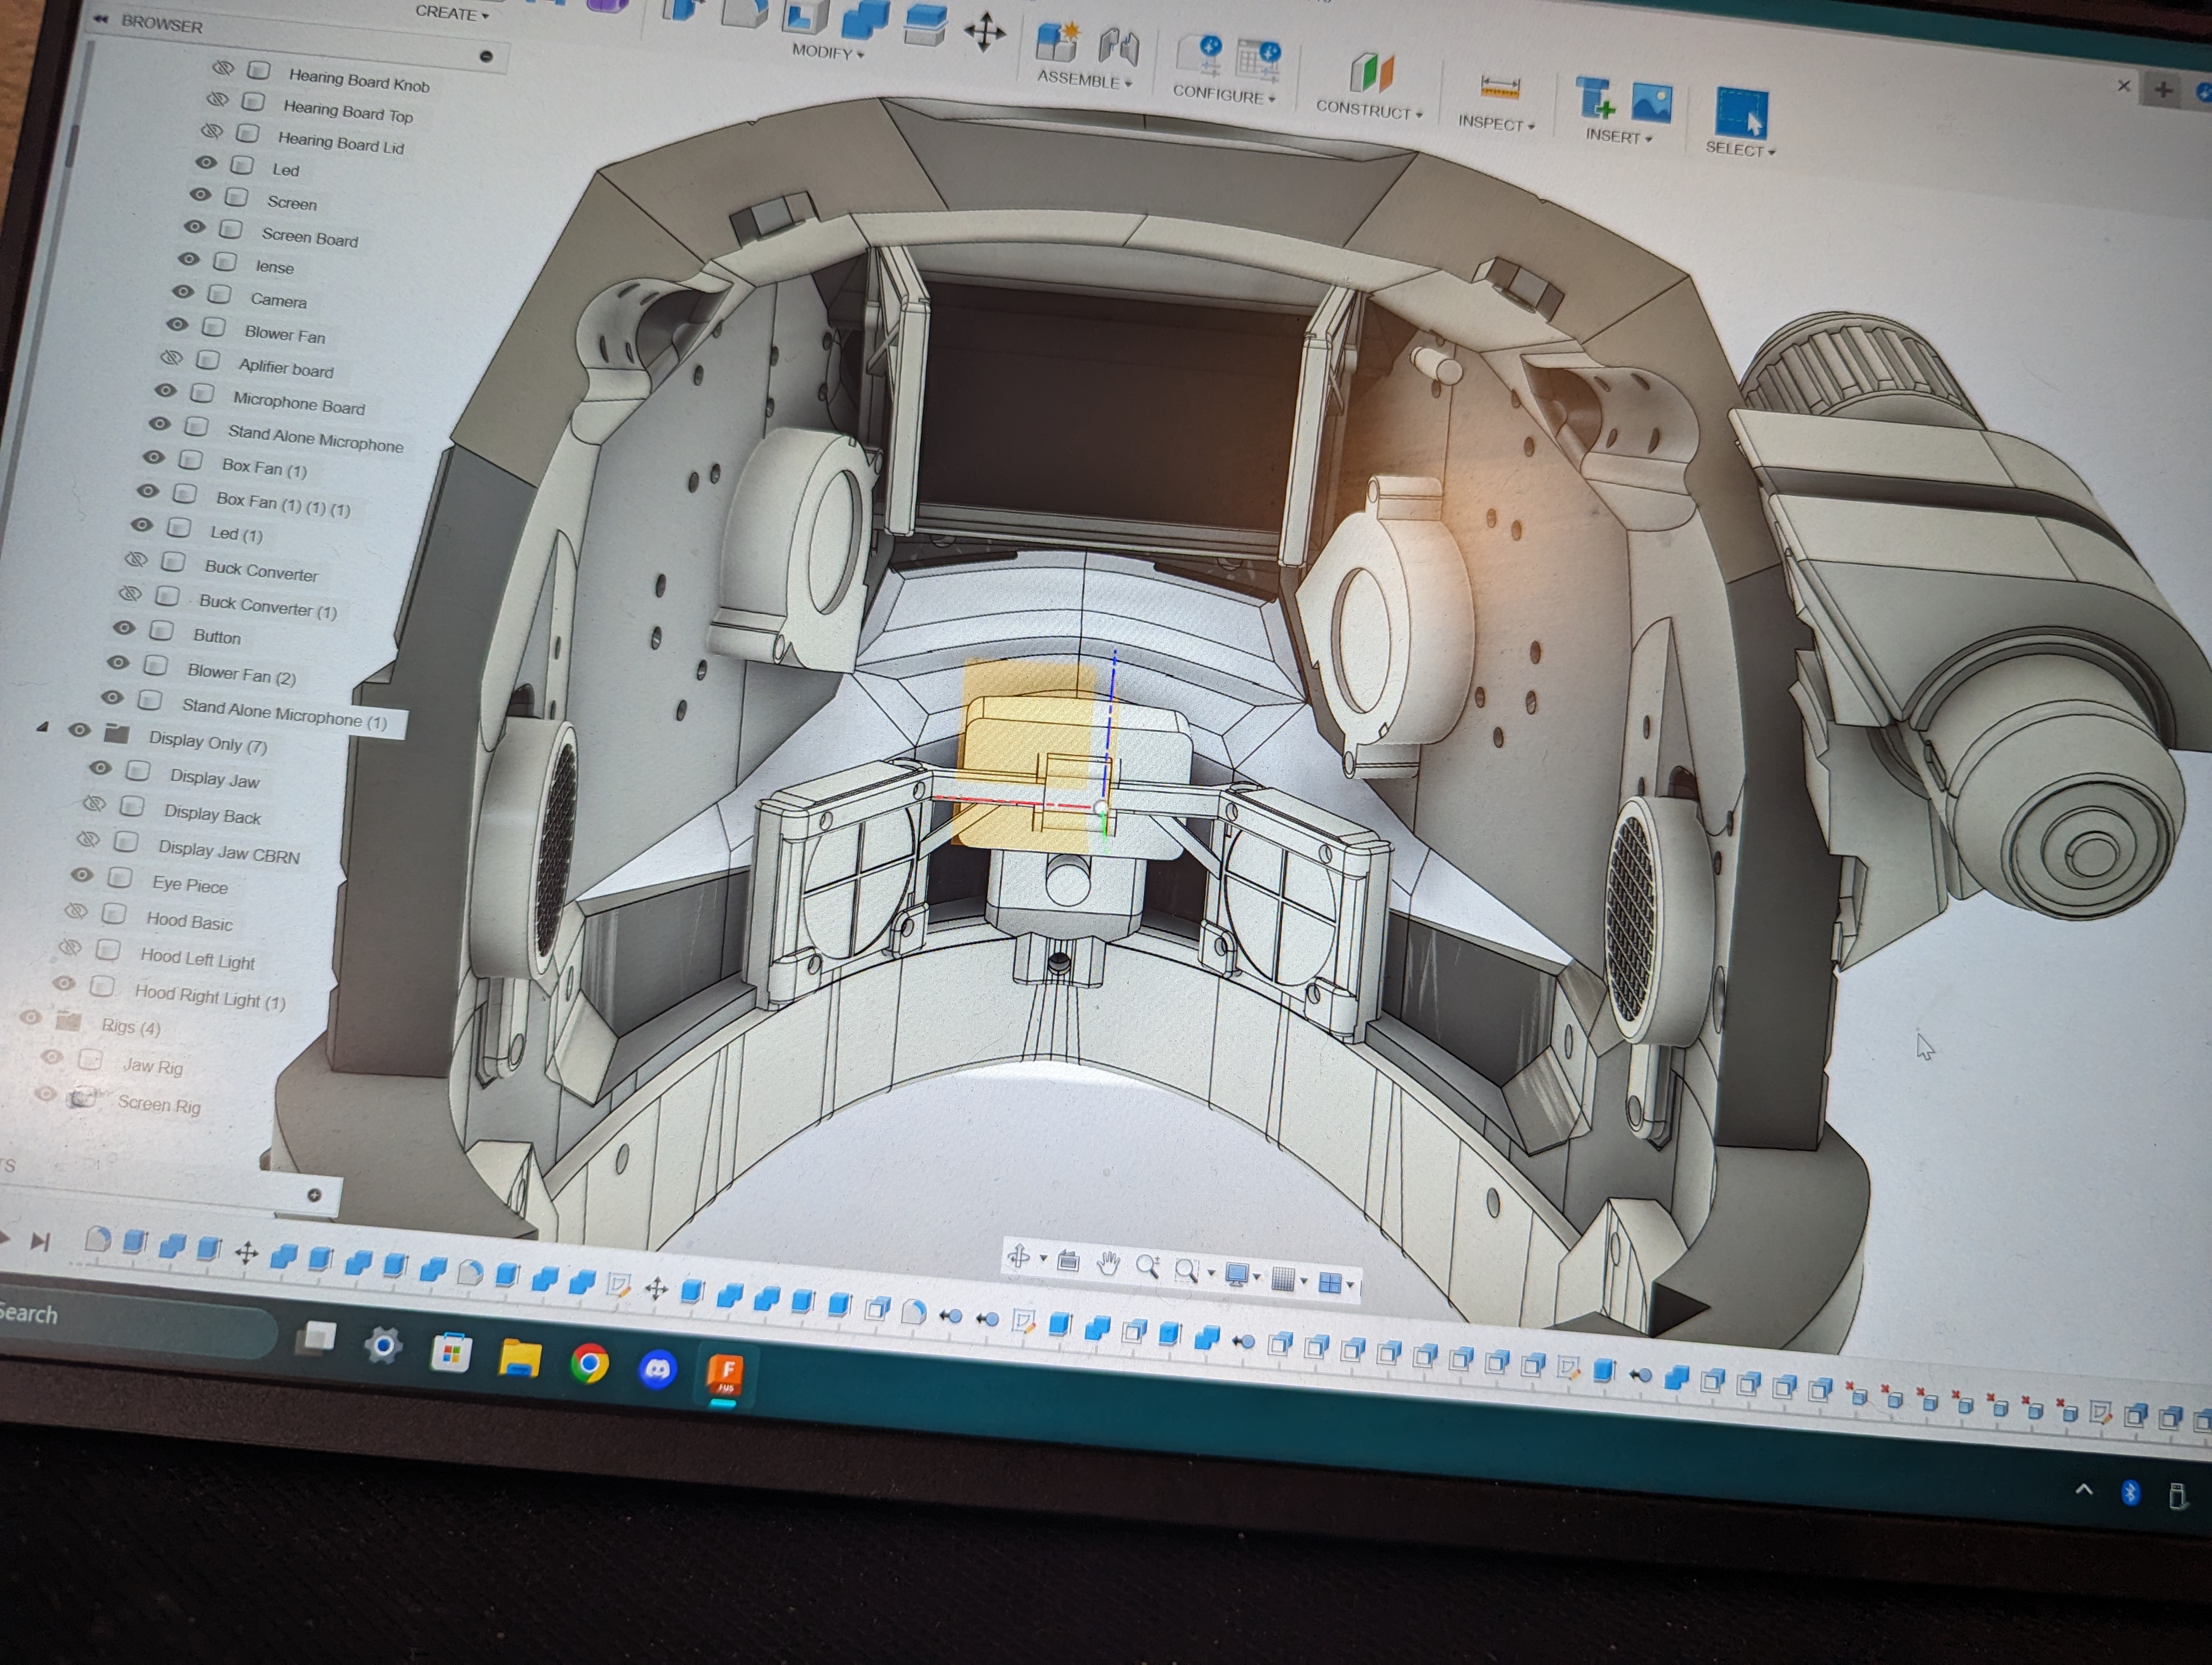This screenshot has width=2212, height=1665.
Task: Show hidden tray icons chevron
Action: (x=2084, y=1489)
